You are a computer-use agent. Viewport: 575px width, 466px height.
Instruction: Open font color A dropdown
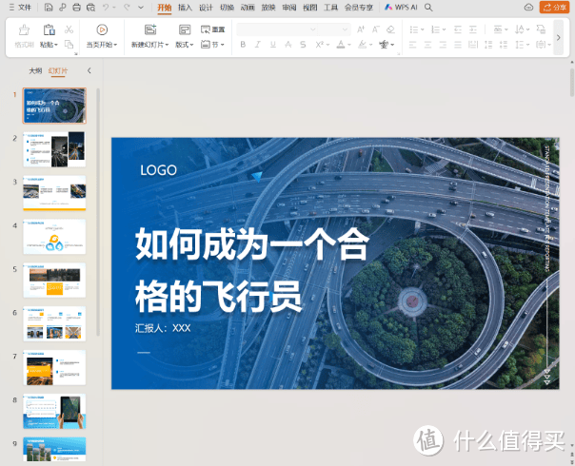[349, 45]
